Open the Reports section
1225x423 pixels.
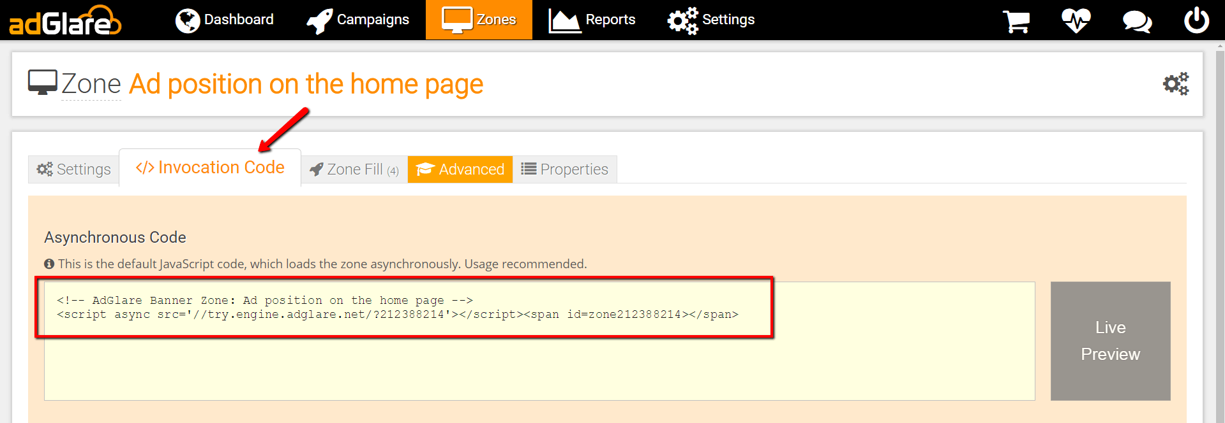click(x=592, y=20)
